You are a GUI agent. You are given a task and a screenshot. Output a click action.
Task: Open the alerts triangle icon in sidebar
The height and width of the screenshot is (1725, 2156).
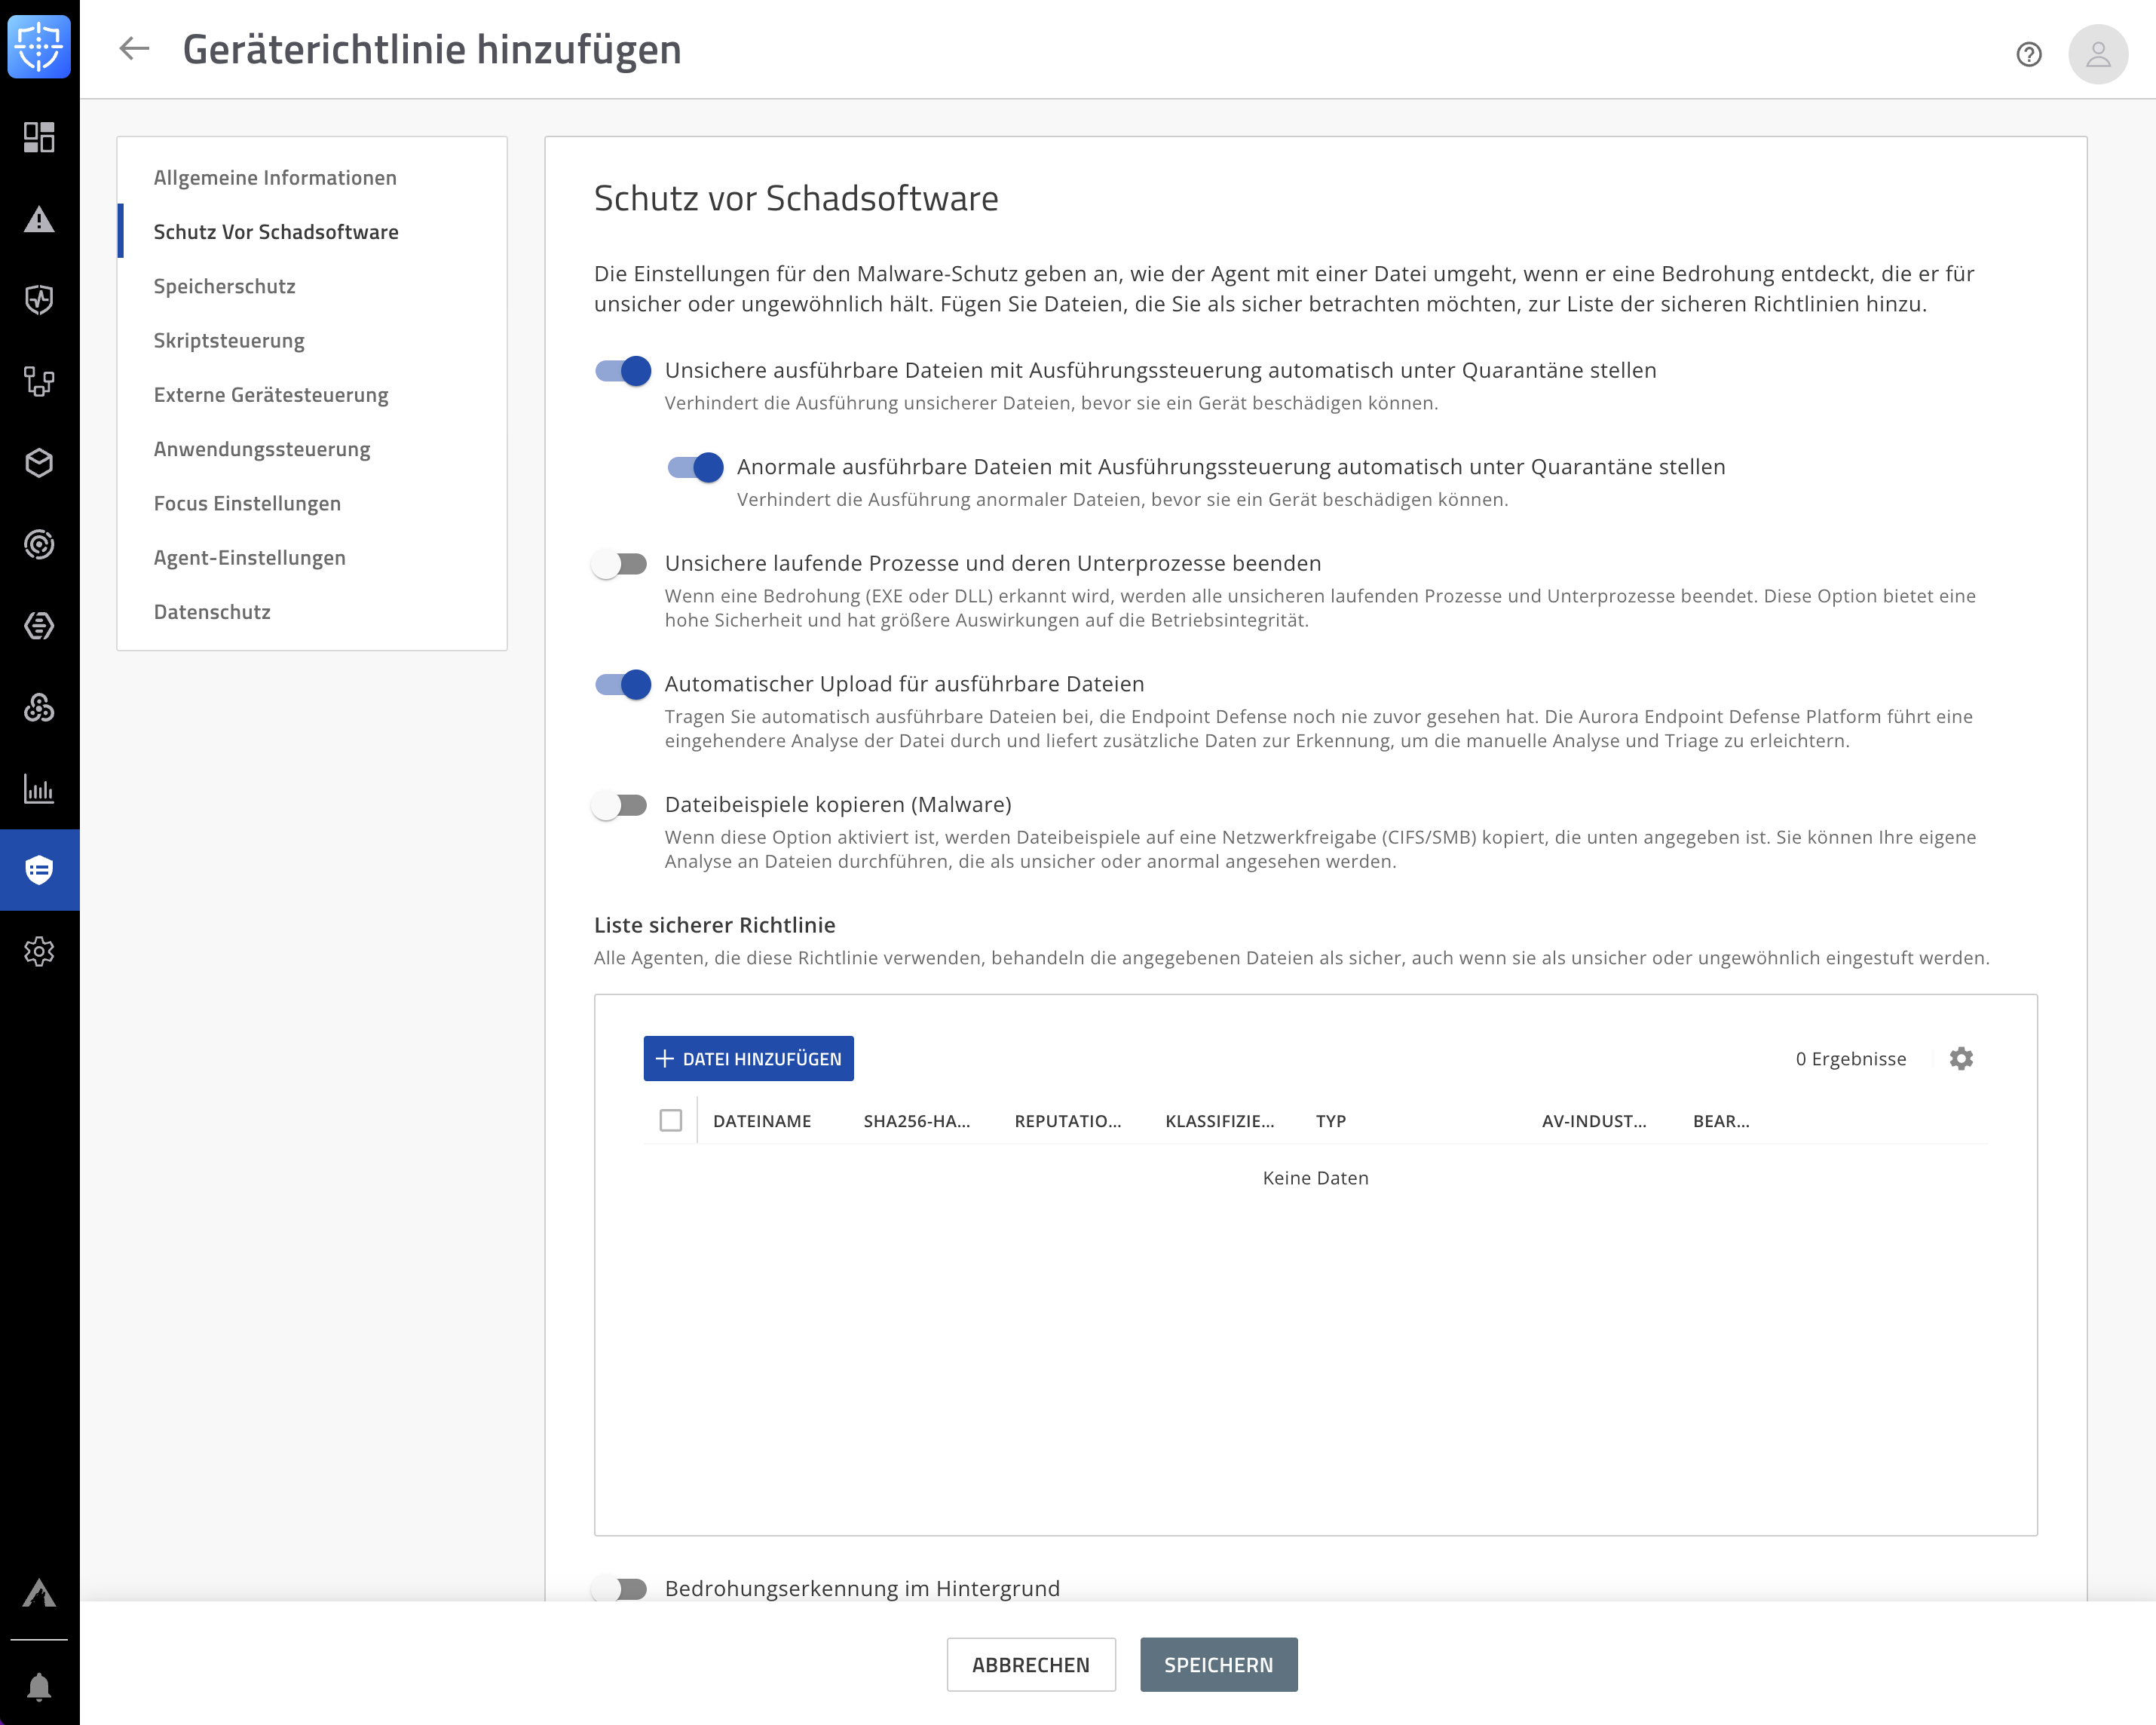click(x=39, y=219)
